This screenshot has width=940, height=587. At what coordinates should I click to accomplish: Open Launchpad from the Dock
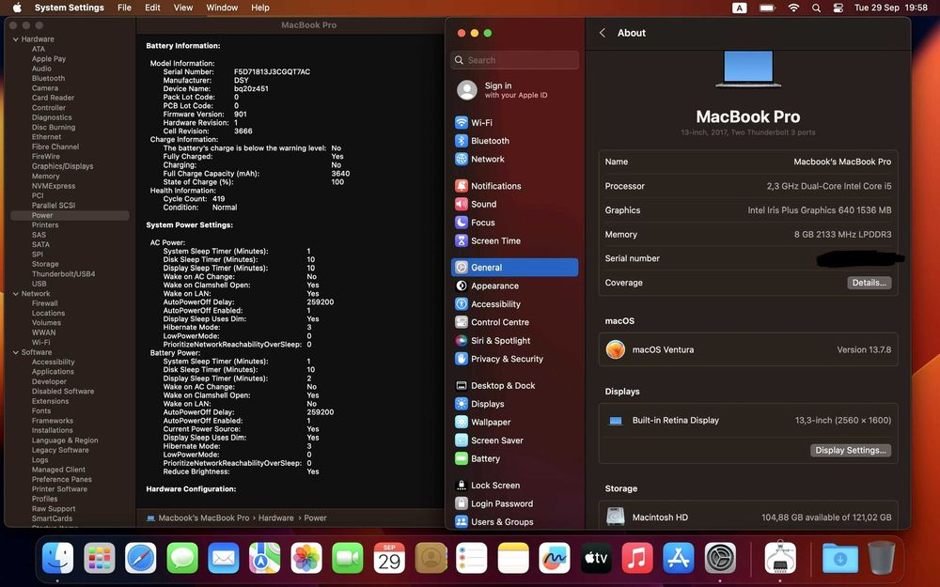coord(100,558)
